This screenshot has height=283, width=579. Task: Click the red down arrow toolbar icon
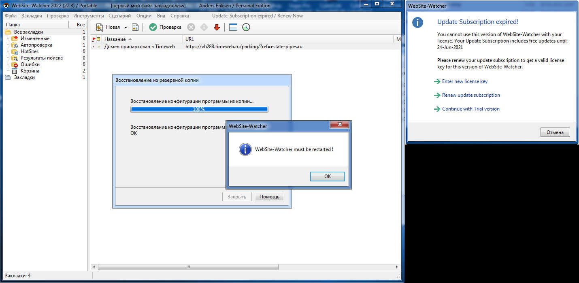217,27
